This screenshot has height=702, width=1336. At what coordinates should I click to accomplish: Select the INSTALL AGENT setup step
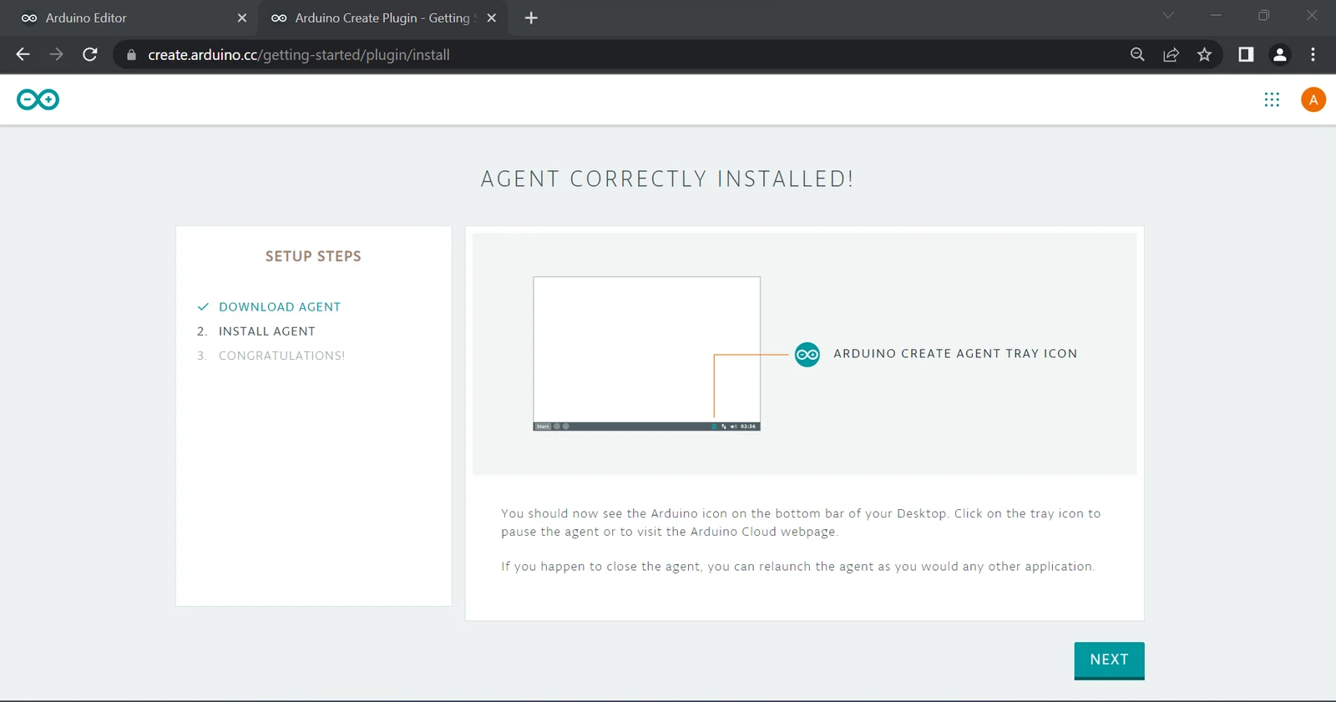[x=267, y=331]
